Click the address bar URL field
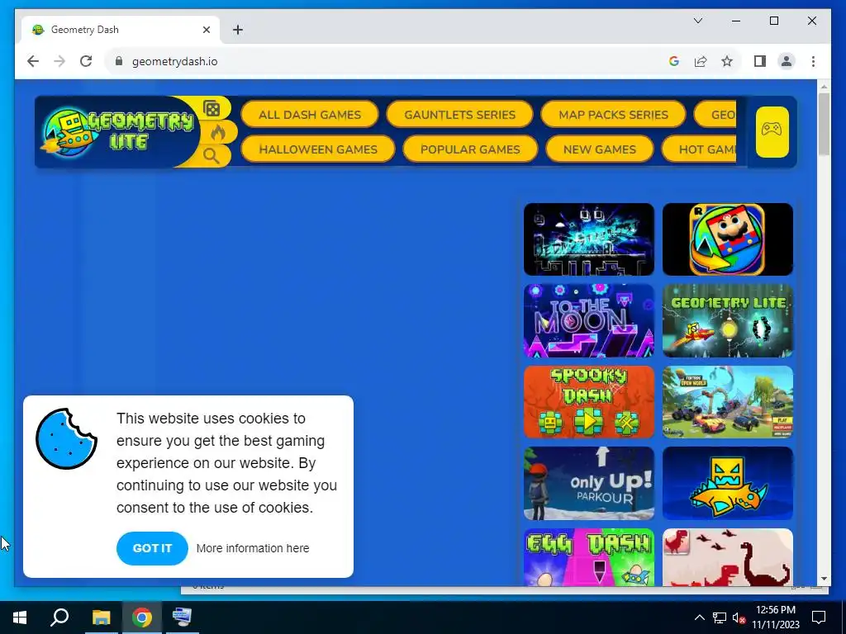 click(x=388, y=61)
